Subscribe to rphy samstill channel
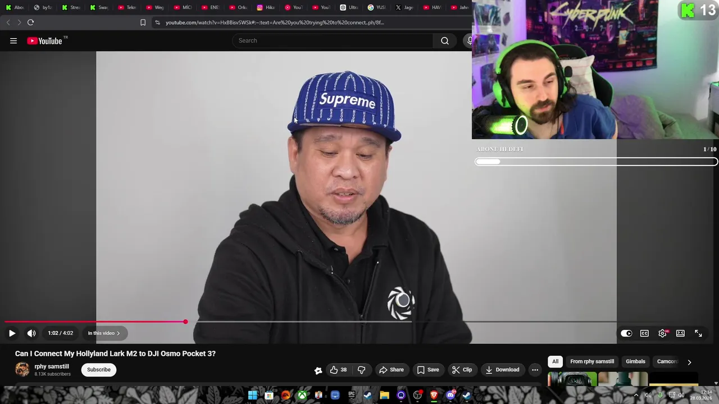 (x=99, y=370)
